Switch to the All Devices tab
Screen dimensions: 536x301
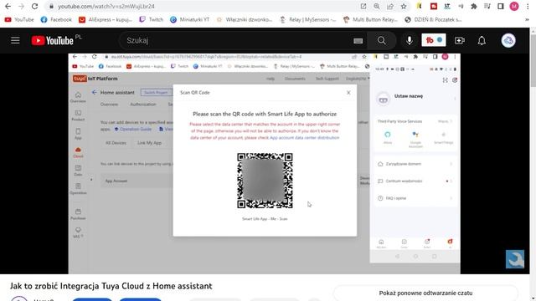click(x=116, y=143)
